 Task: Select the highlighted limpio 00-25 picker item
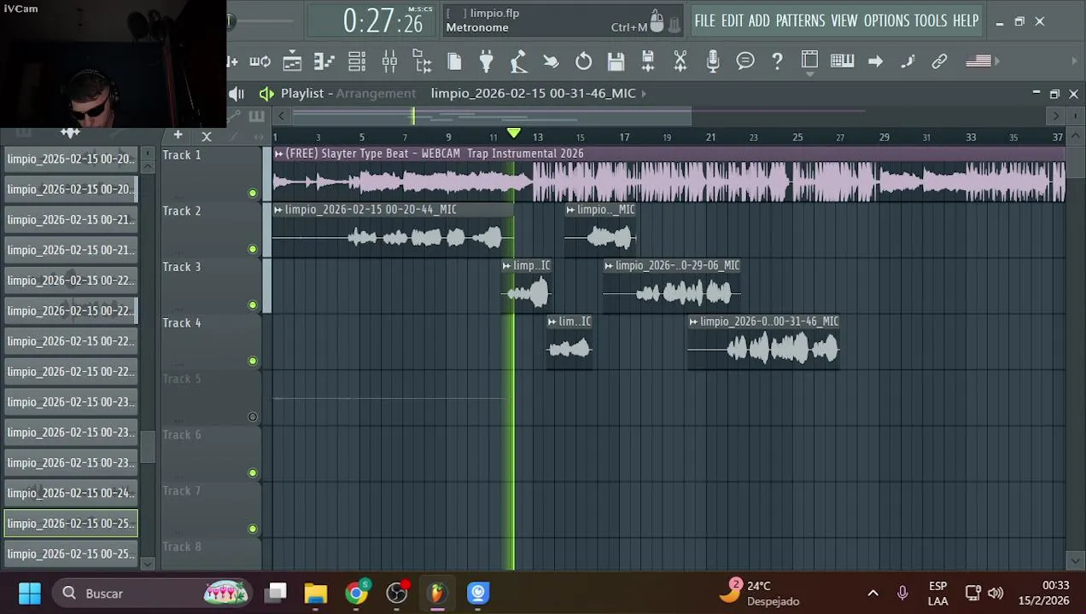click(71, 524)
